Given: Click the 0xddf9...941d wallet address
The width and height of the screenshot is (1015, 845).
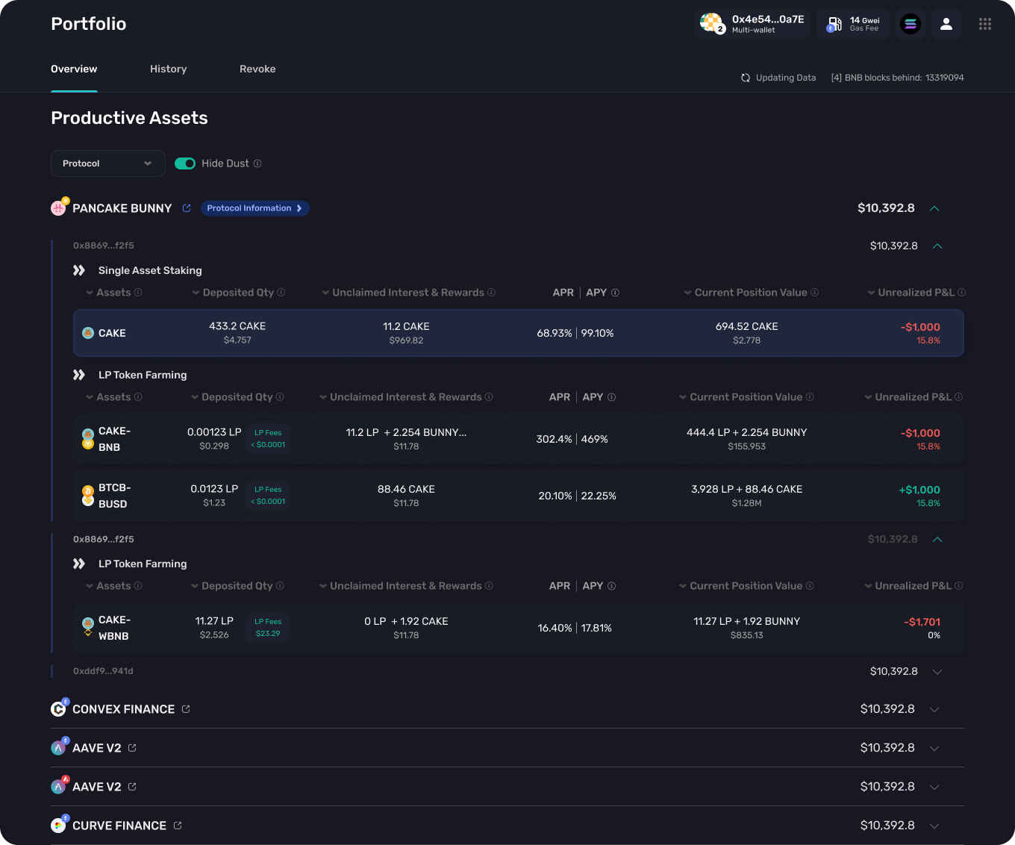Looking at the screenshot, I should coord(103,671).
